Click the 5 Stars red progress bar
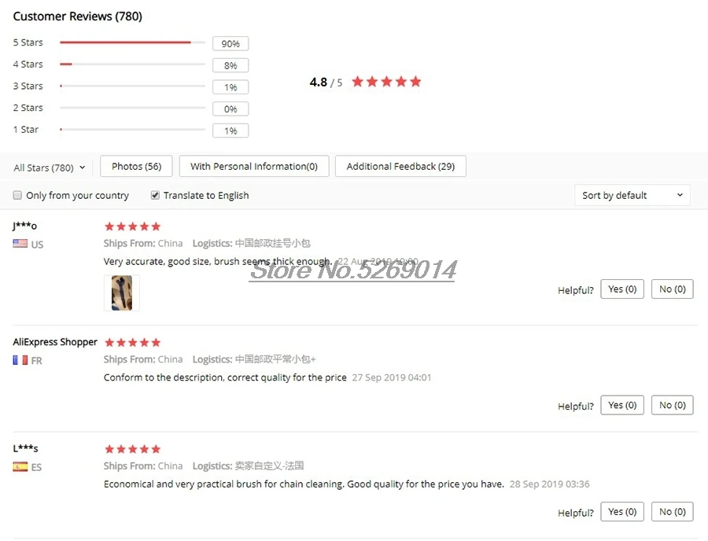 coord(125,42)
